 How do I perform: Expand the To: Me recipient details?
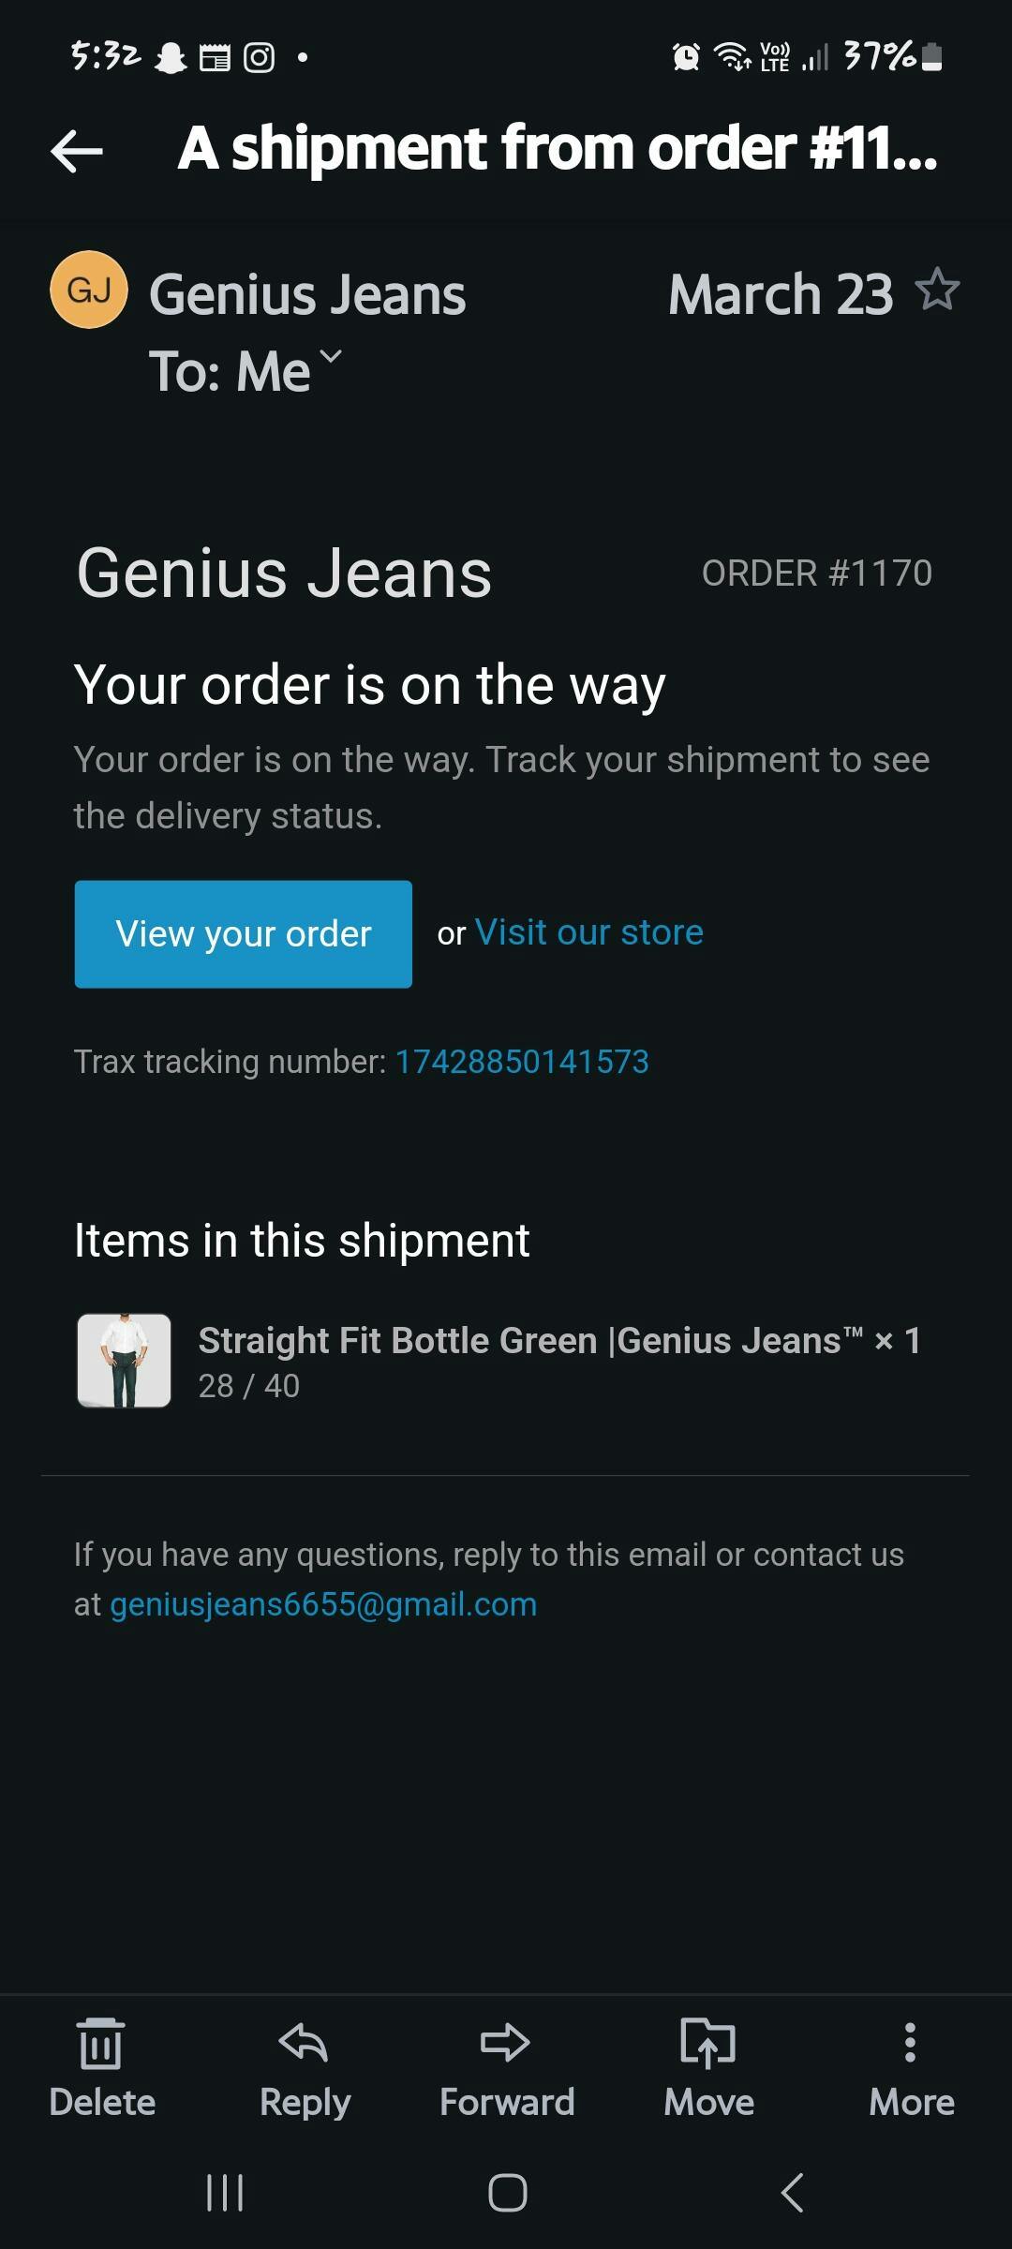(331, 357)
